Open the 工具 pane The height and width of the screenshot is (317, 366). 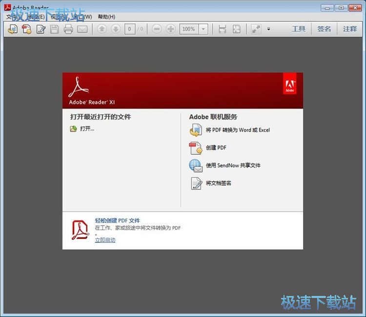299,29
